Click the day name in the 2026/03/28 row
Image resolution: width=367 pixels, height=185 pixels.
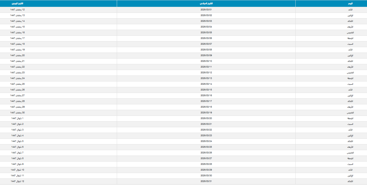point(350,164)
